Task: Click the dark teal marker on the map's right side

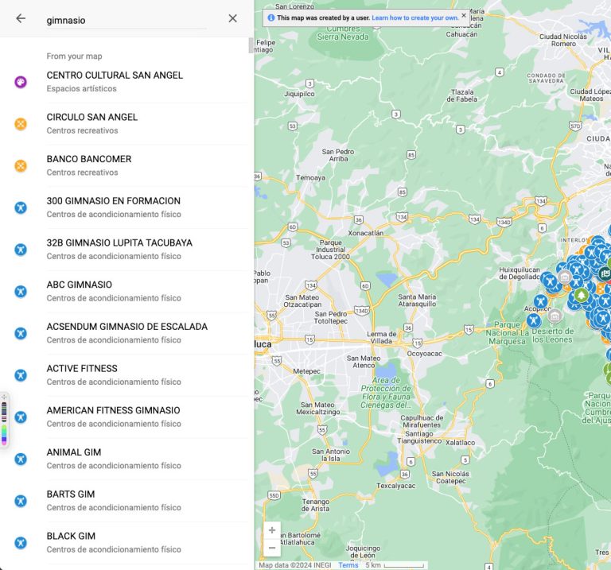Action: (605, 273)
